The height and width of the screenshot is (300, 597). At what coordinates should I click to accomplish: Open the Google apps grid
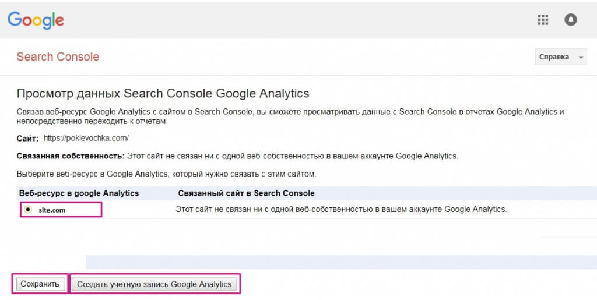tap(543, 20)
